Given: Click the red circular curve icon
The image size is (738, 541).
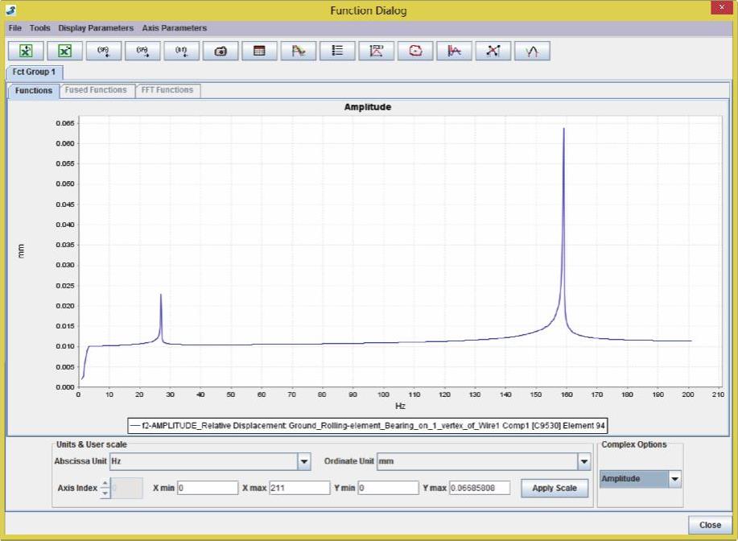Looking at the screenshot, I should point(415,51).
